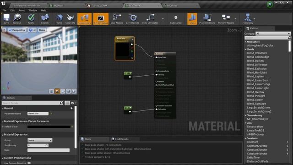Open the Hierarchy dropdown arrow
This screenshot has width=293, height=165.
(255, 19)
